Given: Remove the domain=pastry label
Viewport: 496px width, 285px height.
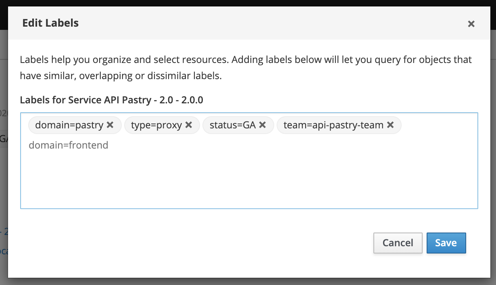Looking at the screenshot, I should (110, 125).
